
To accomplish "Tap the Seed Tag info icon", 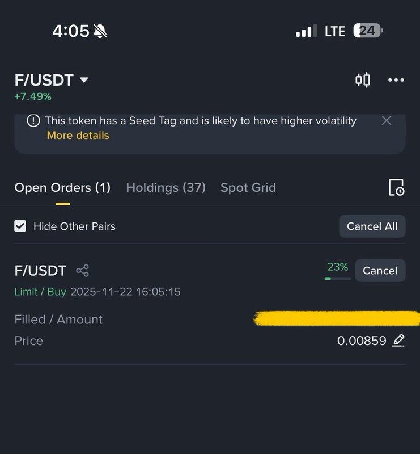I will pyautogui.click(x=33, y=121).
